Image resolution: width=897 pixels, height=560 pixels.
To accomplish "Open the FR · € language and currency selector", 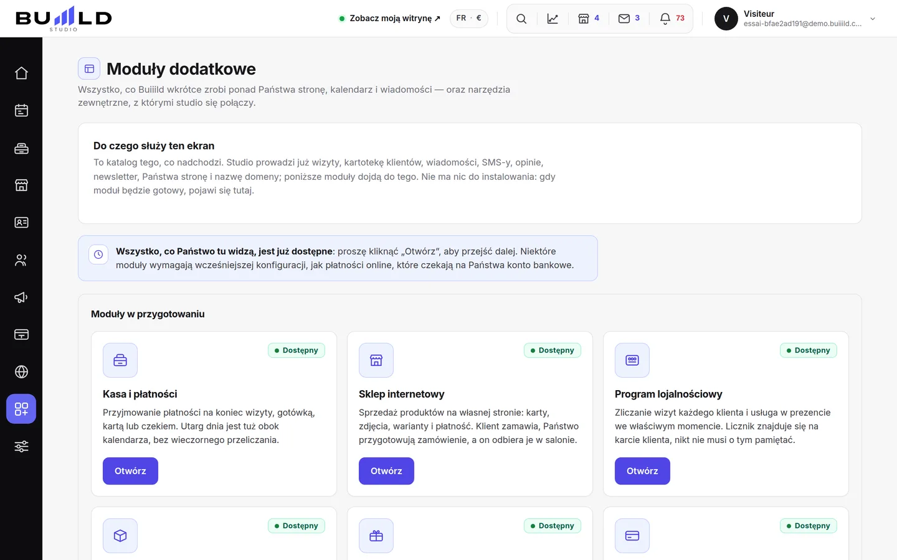I will (x=469, y=18).
